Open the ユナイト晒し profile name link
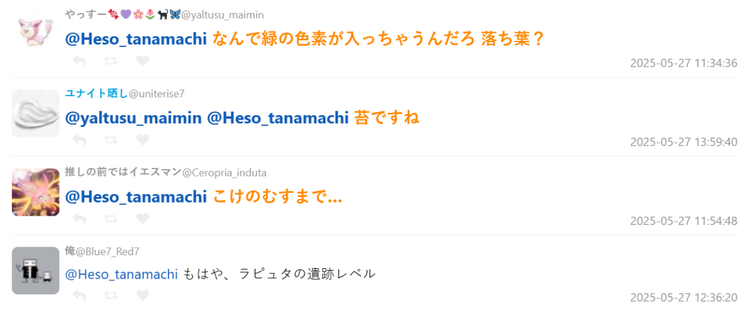Image resolution: width=744 pixels, height=311 pixels. click(95, 94)
